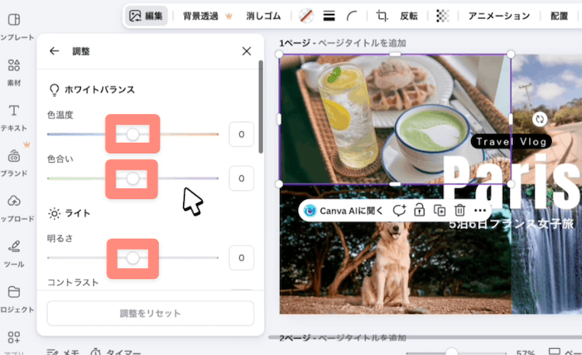Screen dimensions: 582x355
Task: Select the 消しゴム eraser tool
Action: [x=263, y=16]
